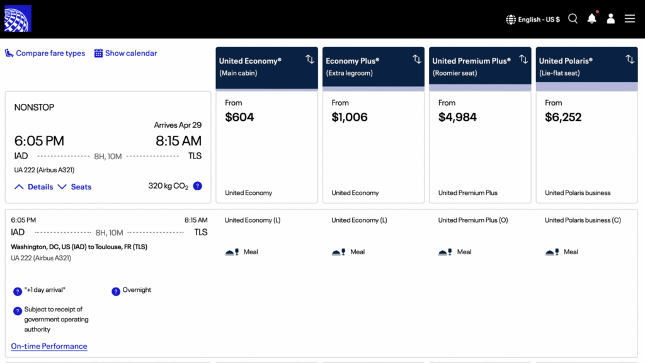Click help icon for government operating authority
645x363 pixels.
(17, 311)
